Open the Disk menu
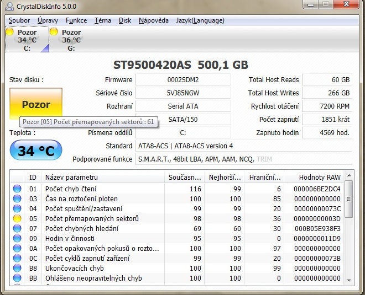Viewport: 365px width, 295px height. point(125,20)
